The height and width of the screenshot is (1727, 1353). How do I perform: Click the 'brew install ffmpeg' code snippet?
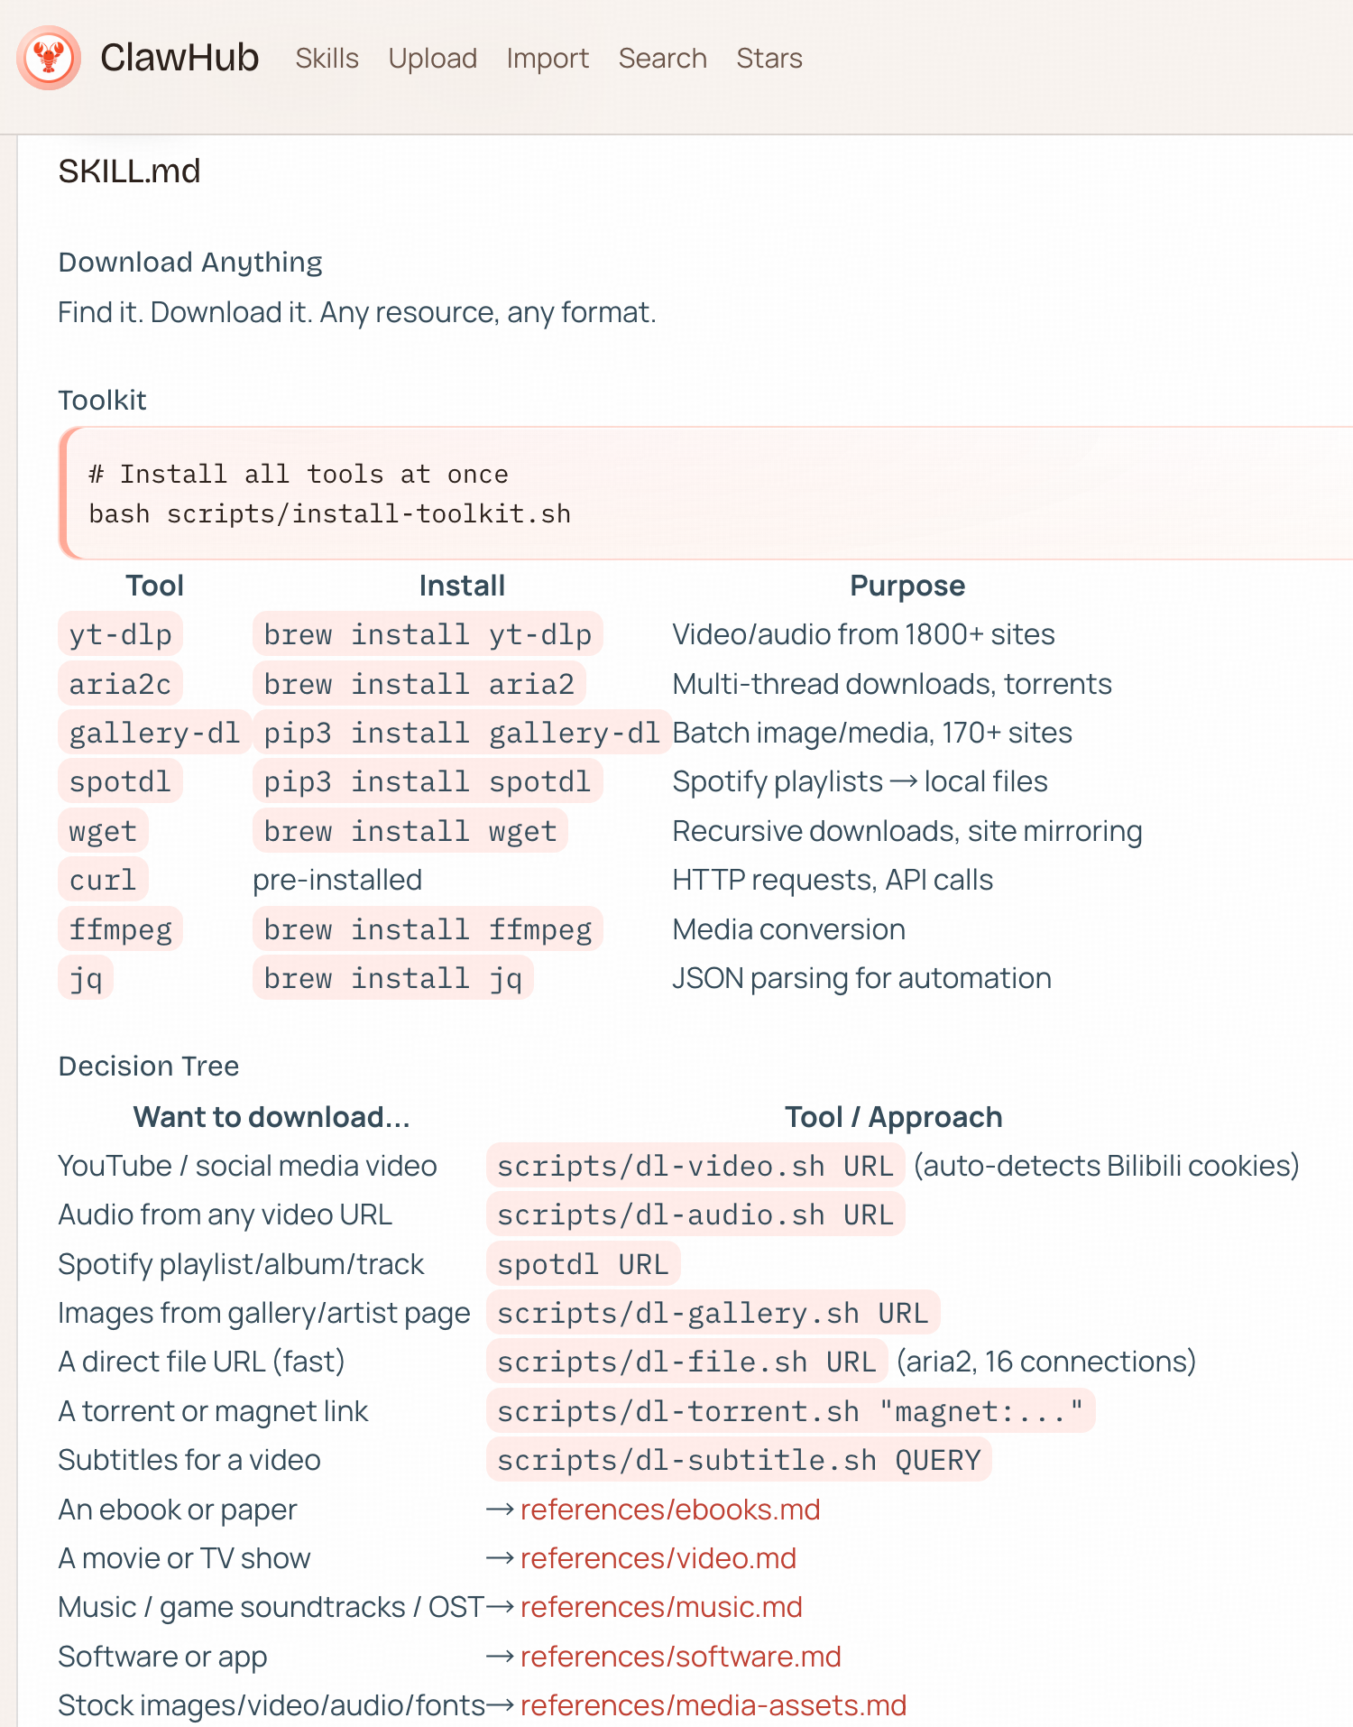pos(428,929)
